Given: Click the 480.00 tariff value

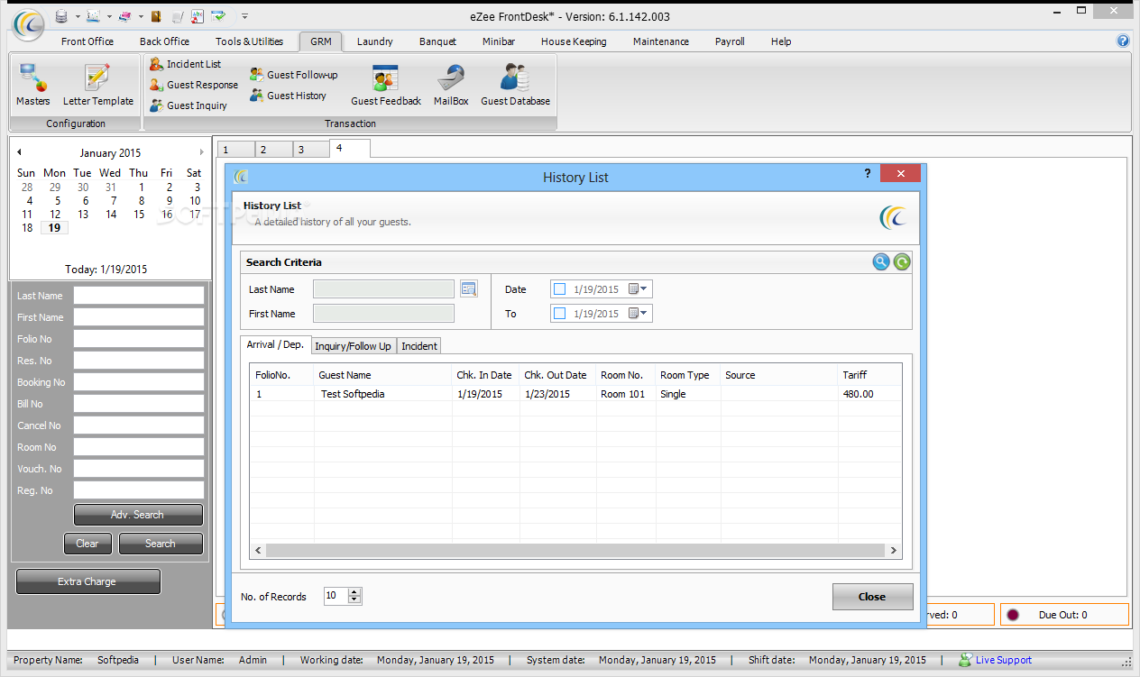Looking at the screenshot, I should (858, 394).
